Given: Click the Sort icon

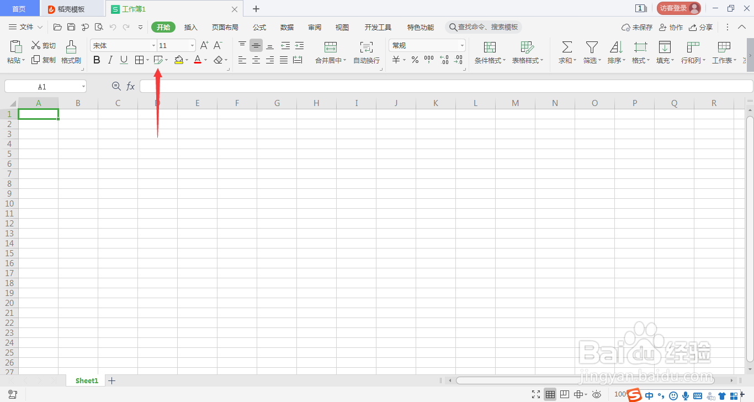Looking at the screenshot, I should [x=616, y=47].
